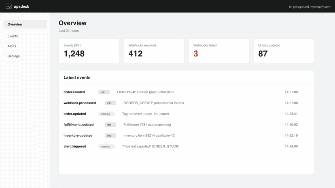This screenshot has height=188, width=335.
Task: Click timestamp 14:54:00
Action: 291,146
